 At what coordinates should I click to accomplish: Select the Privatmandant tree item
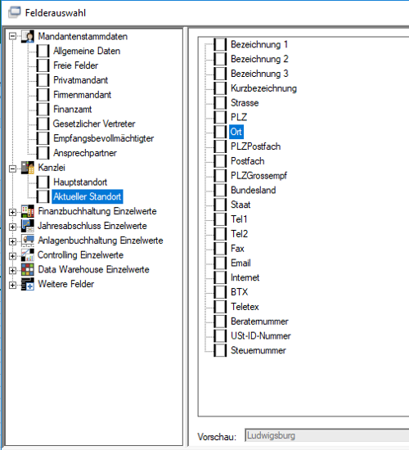pyautogui.click(x=81, y=80)
